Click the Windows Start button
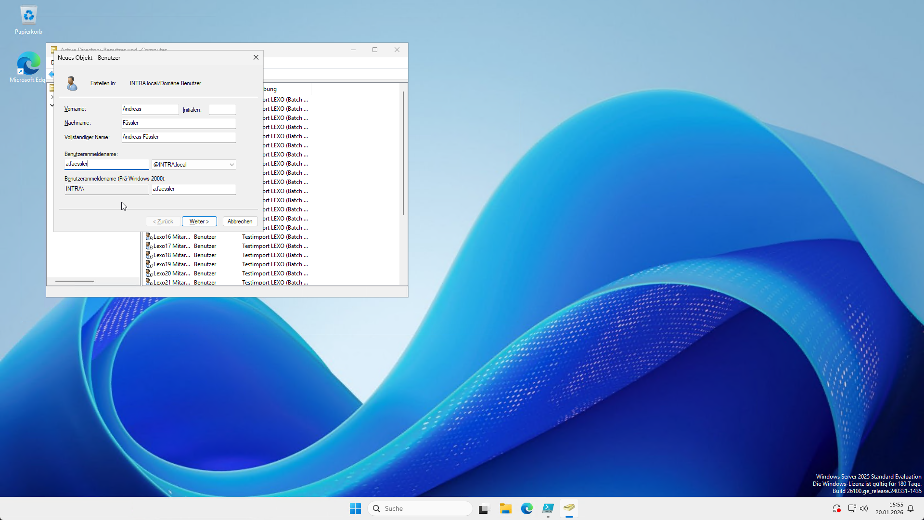 (x=355, y=508)
